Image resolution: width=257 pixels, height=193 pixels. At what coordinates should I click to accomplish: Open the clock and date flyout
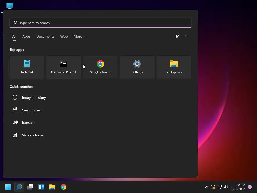tap(238, 187)
